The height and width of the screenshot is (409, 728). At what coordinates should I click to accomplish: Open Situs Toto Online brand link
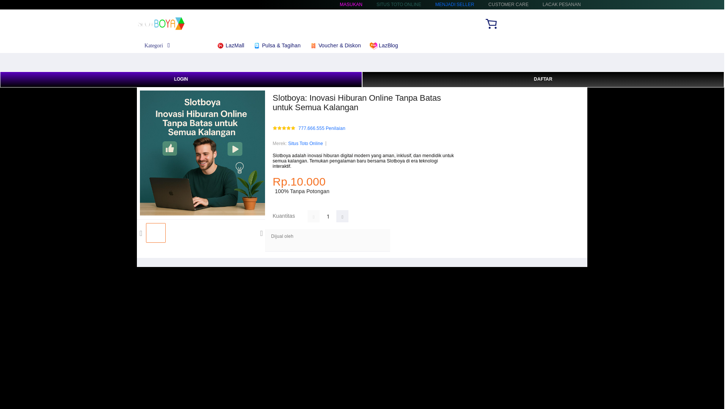[305, 144]
